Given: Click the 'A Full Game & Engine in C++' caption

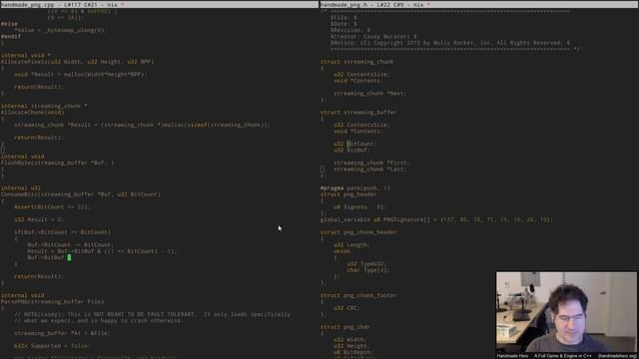Looking at the screenshot, I should coord(563,356).
